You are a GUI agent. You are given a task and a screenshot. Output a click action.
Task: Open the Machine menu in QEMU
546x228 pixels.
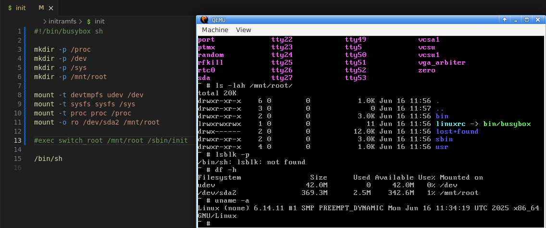tap(215, 30)
